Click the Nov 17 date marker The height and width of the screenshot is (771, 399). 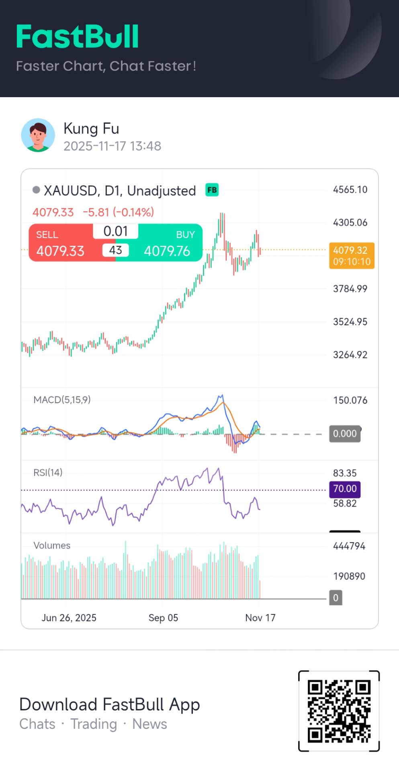point(260,618)
